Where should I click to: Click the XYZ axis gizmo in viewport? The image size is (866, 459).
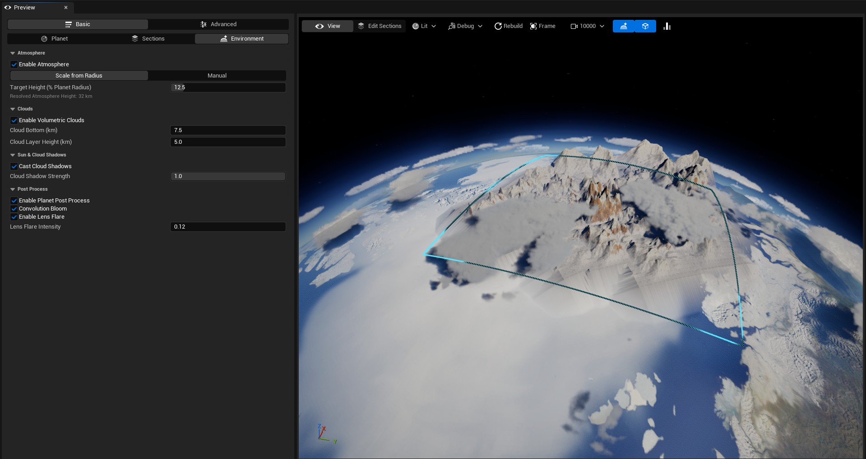point(327,434)
